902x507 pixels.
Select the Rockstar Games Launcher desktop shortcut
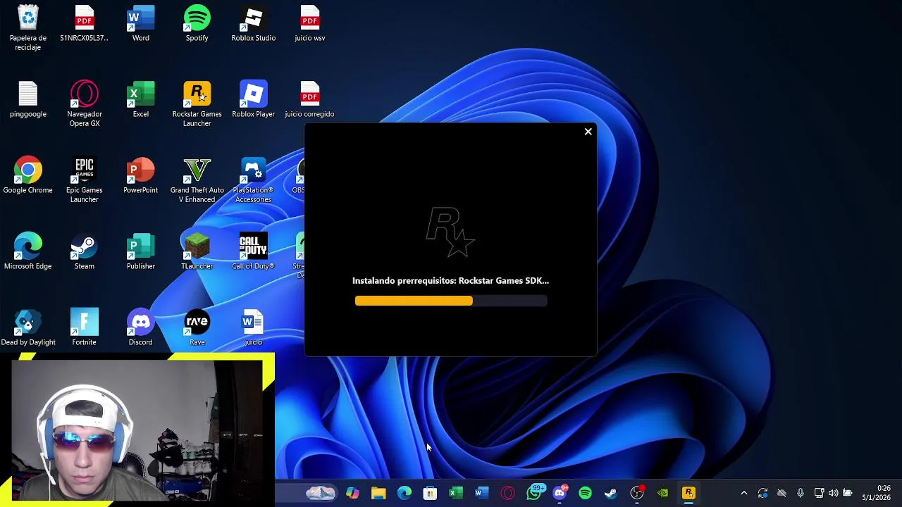pyautogui.click(x=197, y=104)
